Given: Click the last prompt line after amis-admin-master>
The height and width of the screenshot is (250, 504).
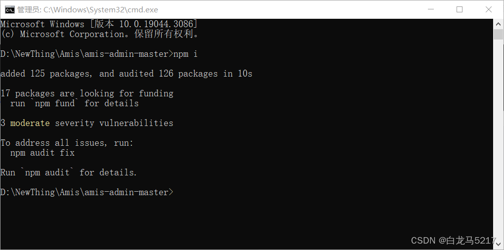Looking at the screenshot, I should click(x=87, y=192).
